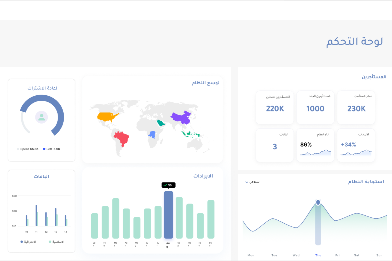Select the Mon label on the response chart
The image size is (392, 261).
point(251,255)
